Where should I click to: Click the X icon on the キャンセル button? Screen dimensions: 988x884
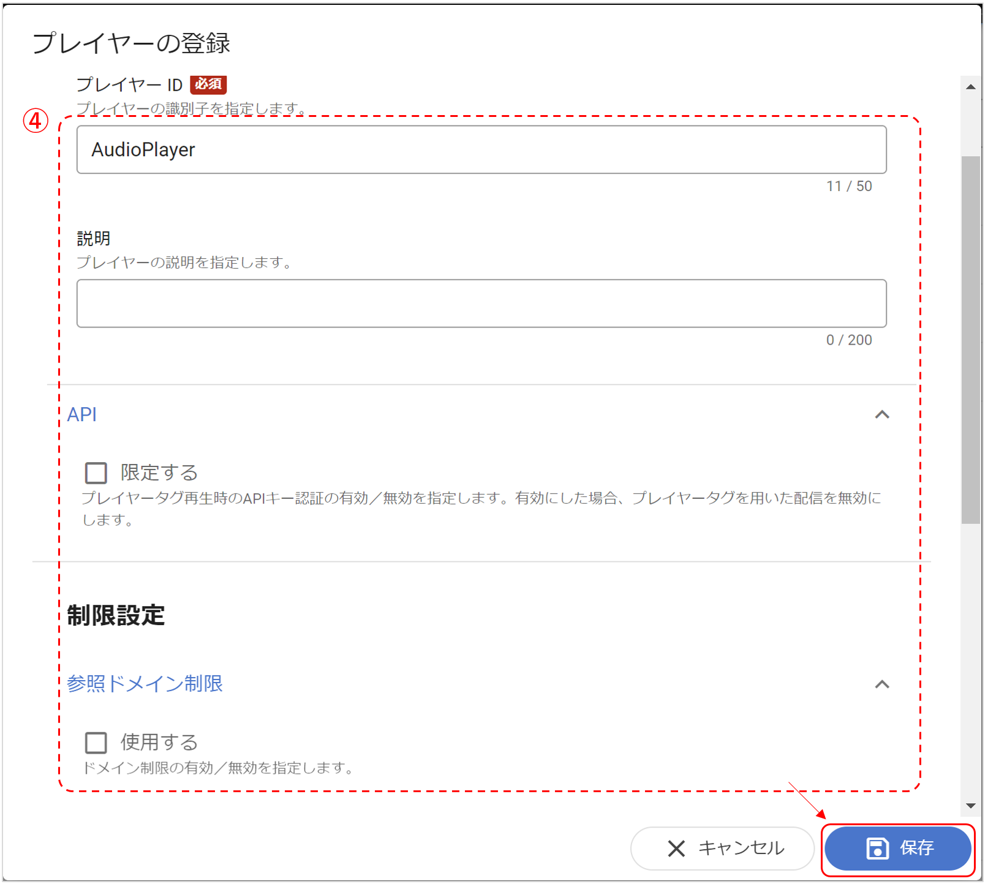point(676,848)
